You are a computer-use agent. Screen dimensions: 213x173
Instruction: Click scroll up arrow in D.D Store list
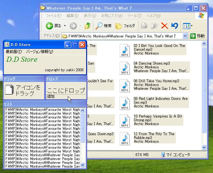(82, 110)
